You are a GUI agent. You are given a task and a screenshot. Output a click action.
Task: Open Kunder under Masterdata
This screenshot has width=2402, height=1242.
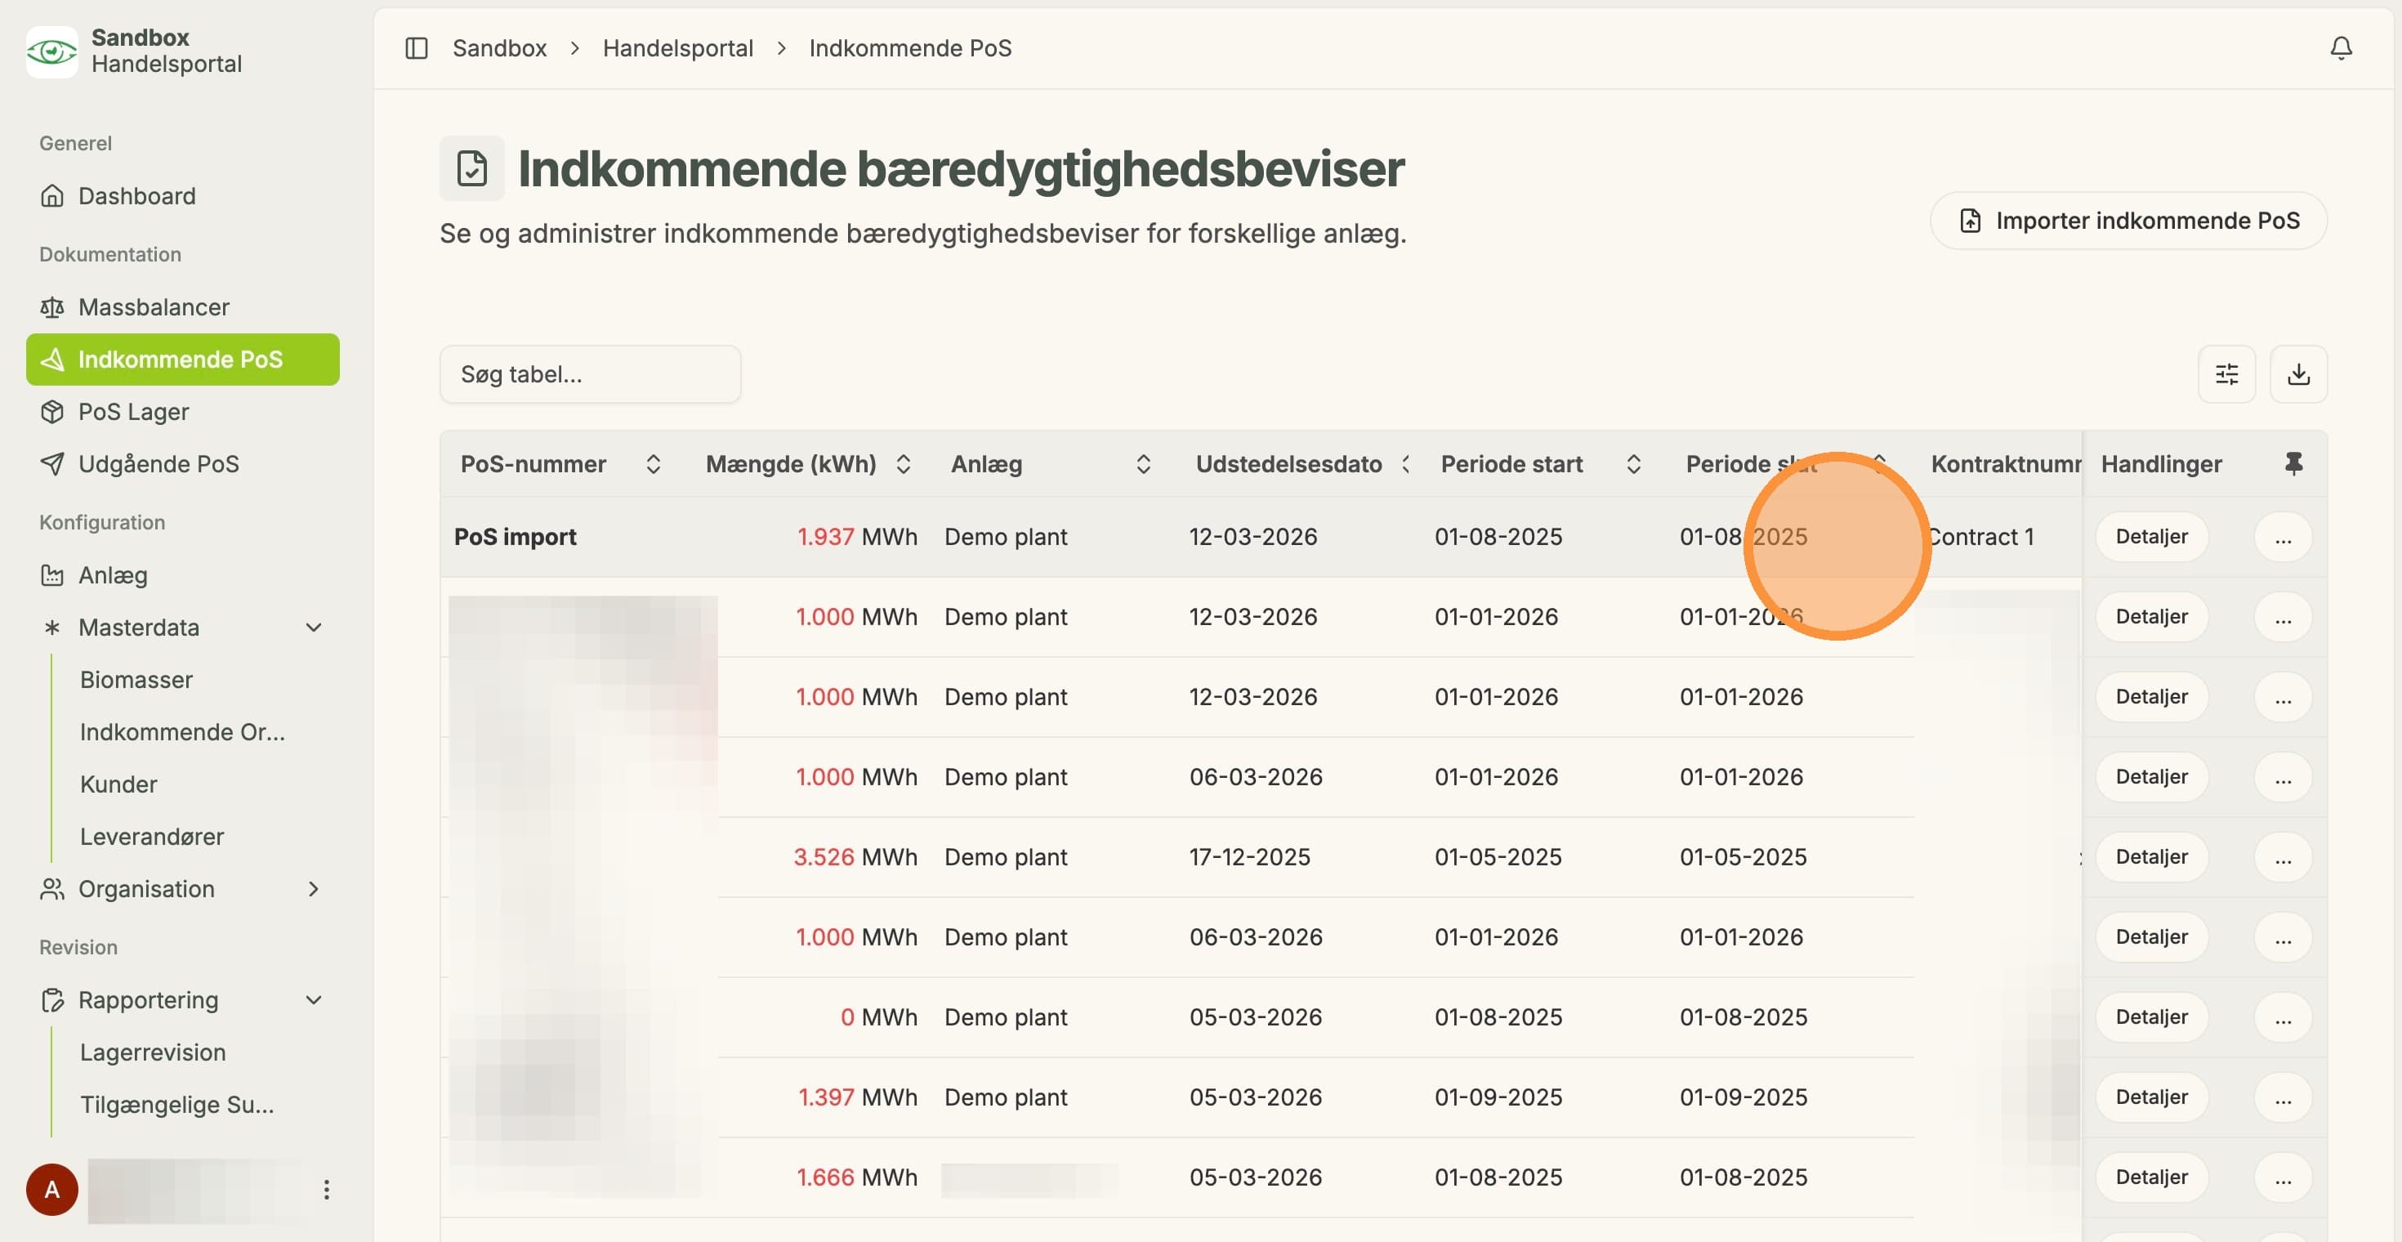(x=118, y=784)
